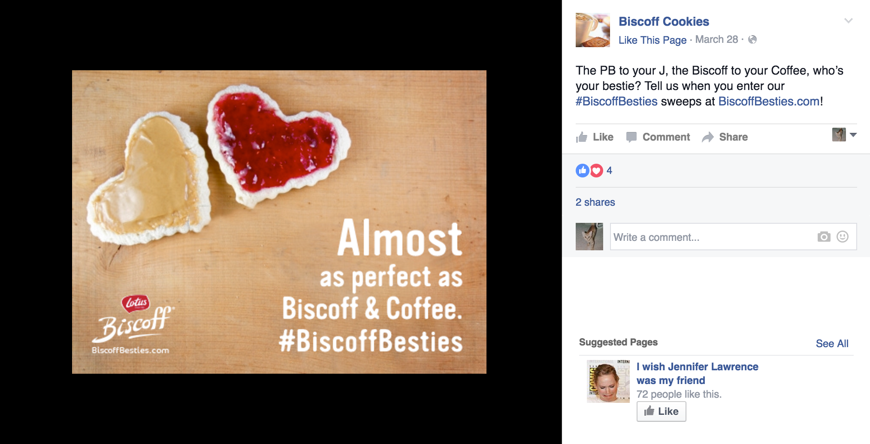Open the #BiscoffBesties hashtag link

tap(616, 102)
